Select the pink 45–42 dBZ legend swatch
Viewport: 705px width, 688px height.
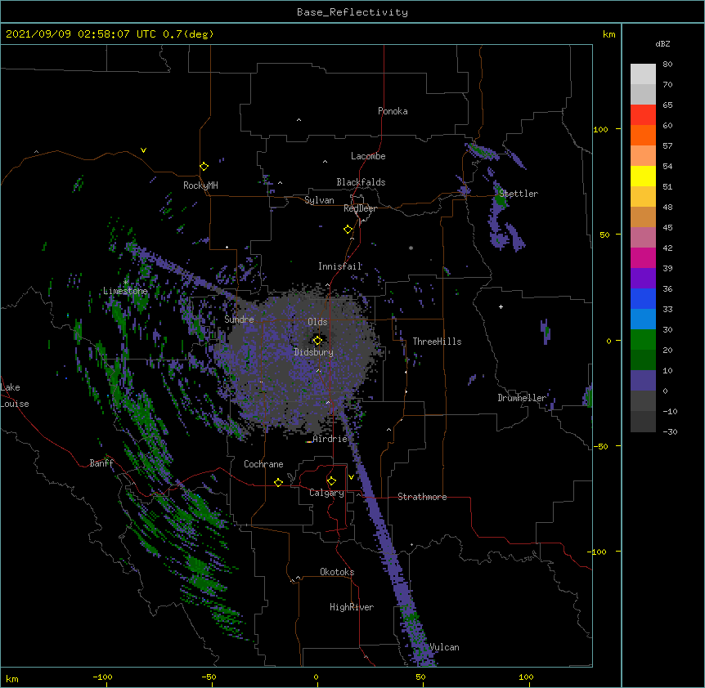(643, 238)
